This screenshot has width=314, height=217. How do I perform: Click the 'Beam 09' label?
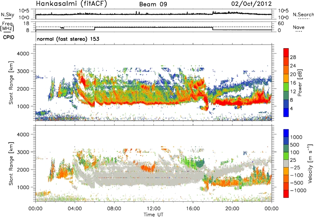coord(153,4)
